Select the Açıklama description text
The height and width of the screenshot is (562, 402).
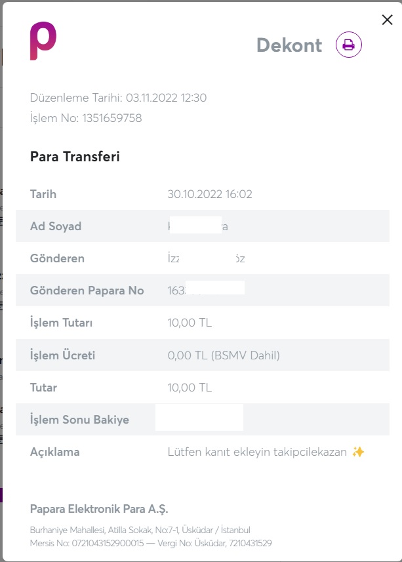coord(257,452)
